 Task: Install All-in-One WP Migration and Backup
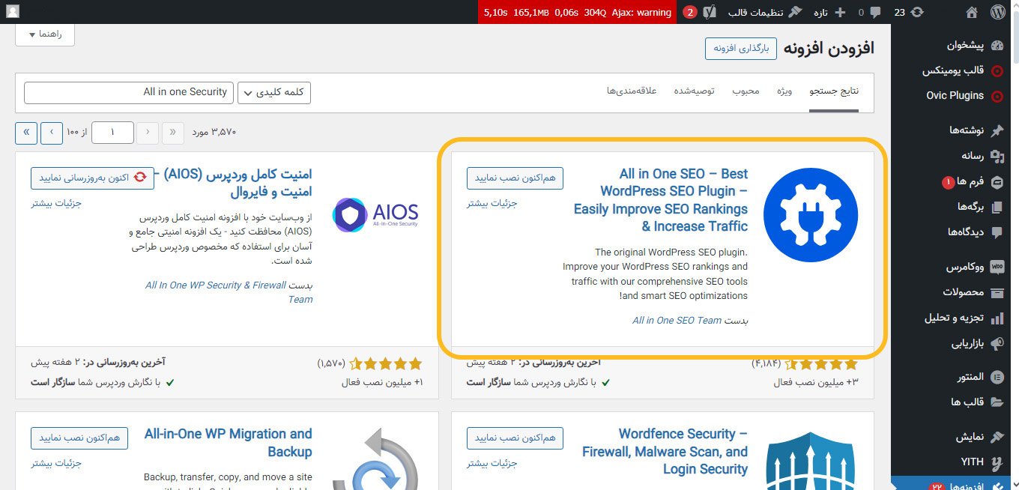point(79,438)
